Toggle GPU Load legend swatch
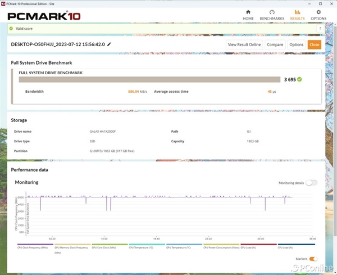The width and height of the screenshot is (337, 275). pyautogui.click(x=258, y=245)
